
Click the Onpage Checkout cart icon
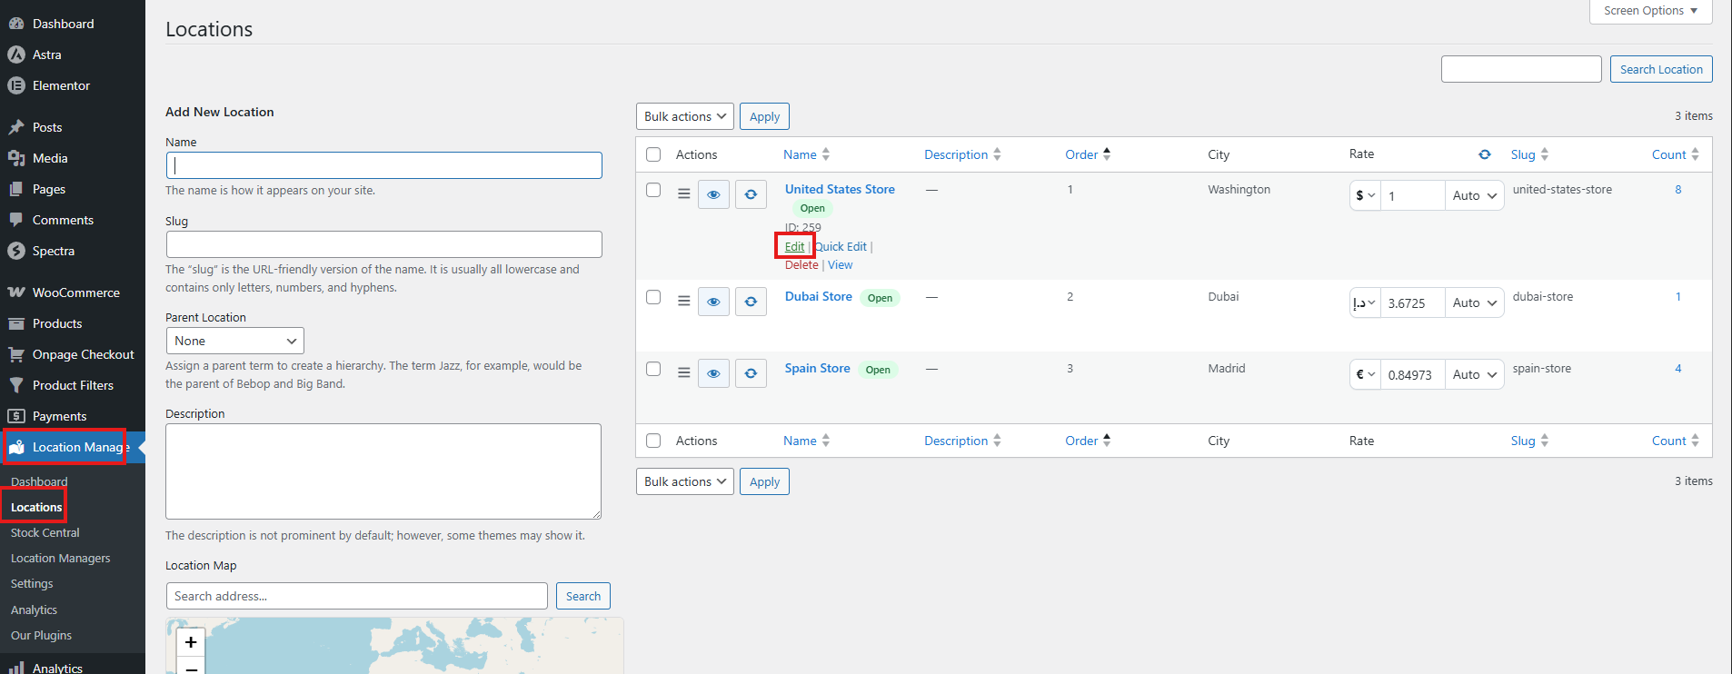[x=16, y=354]
